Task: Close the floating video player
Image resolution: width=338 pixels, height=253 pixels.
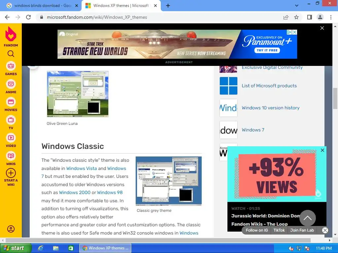Action: pyautogui.click(x=322, y=150)
